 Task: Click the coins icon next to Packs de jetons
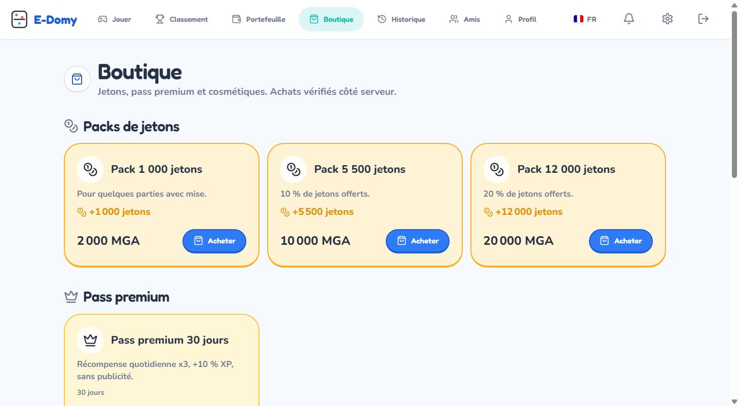71,126
